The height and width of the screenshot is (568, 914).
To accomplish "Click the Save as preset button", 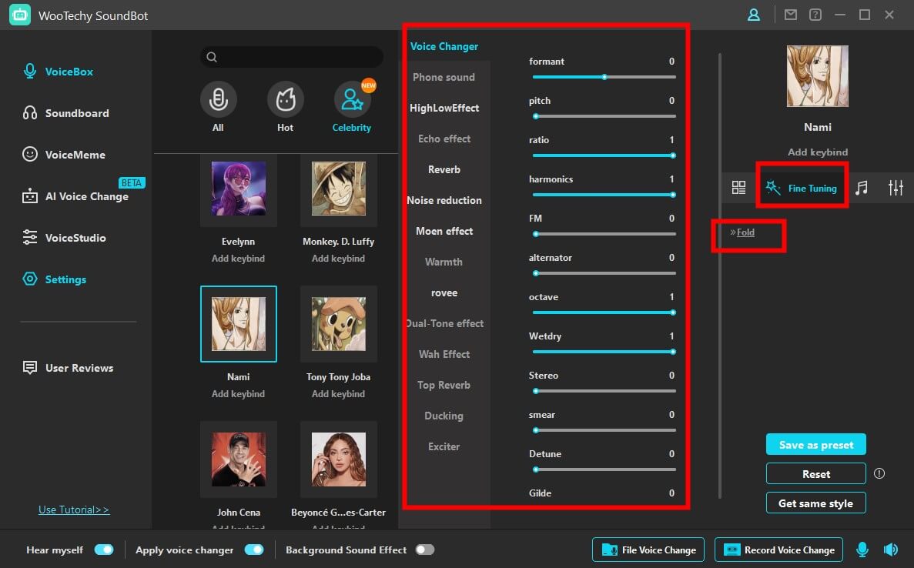I will click(815, 444).
